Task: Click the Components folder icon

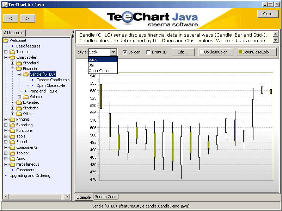Action: 12,147
